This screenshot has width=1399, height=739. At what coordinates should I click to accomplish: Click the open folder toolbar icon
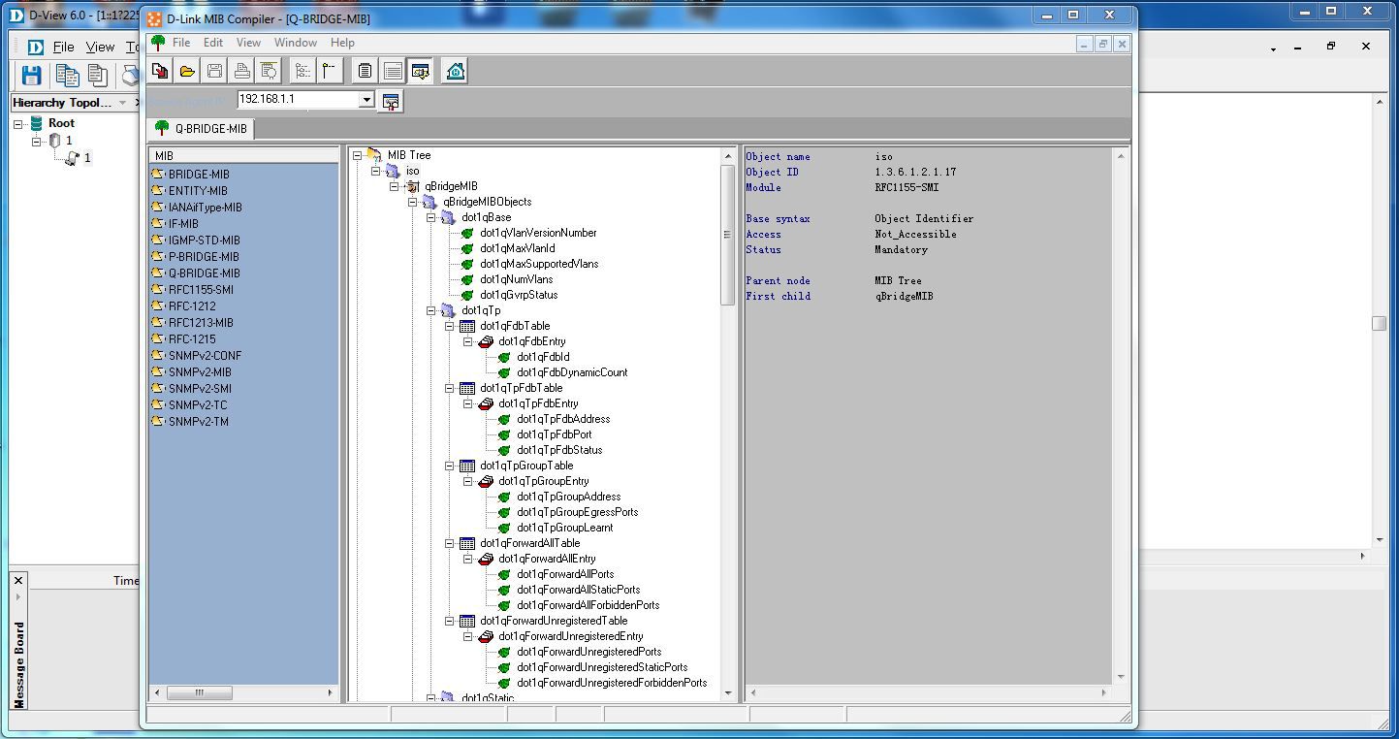click(x=187, y=71)
